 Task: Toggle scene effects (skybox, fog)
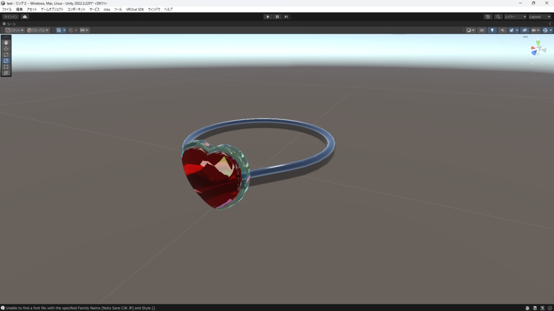tap(511, 30)
